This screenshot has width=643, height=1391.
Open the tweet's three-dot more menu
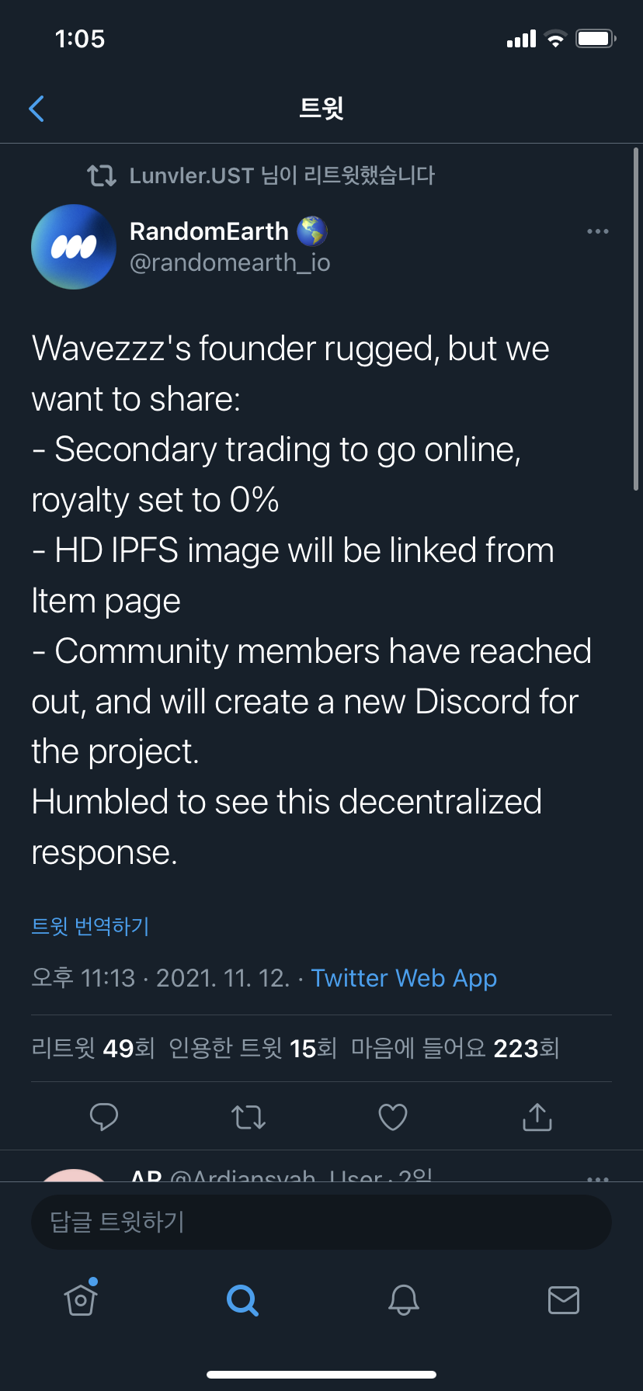click(598, 231)
